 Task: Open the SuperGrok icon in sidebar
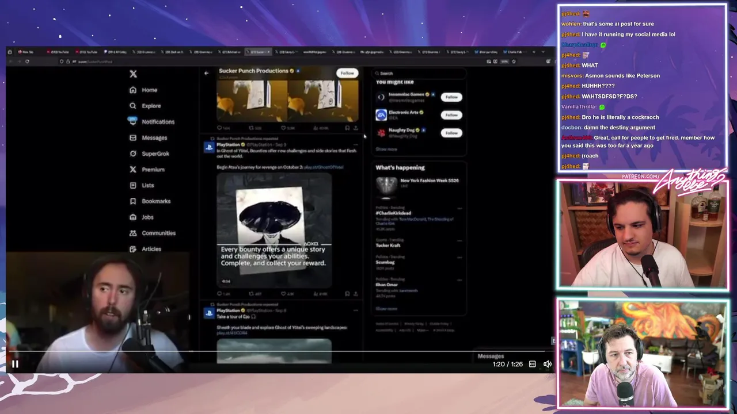coord(133,154)
